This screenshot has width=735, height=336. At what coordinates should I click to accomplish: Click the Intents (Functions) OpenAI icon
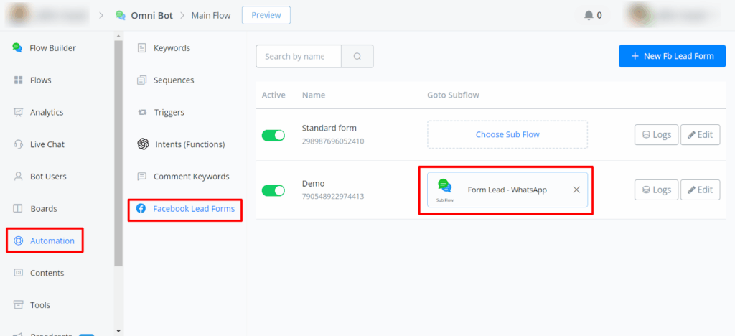tap(142, 144)
